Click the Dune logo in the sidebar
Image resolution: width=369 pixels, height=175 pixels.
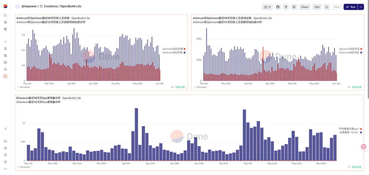point(5,6)
